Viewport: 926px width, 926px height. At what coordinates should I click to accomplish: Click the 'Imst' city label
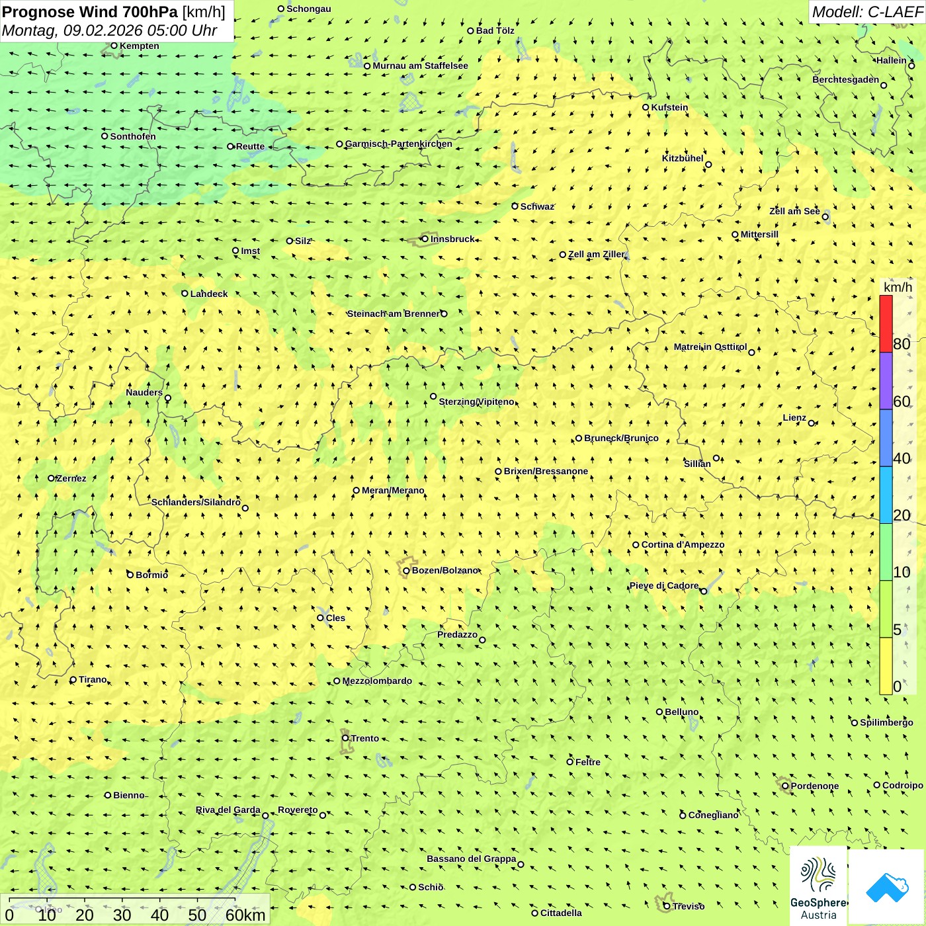pos(251,251)
